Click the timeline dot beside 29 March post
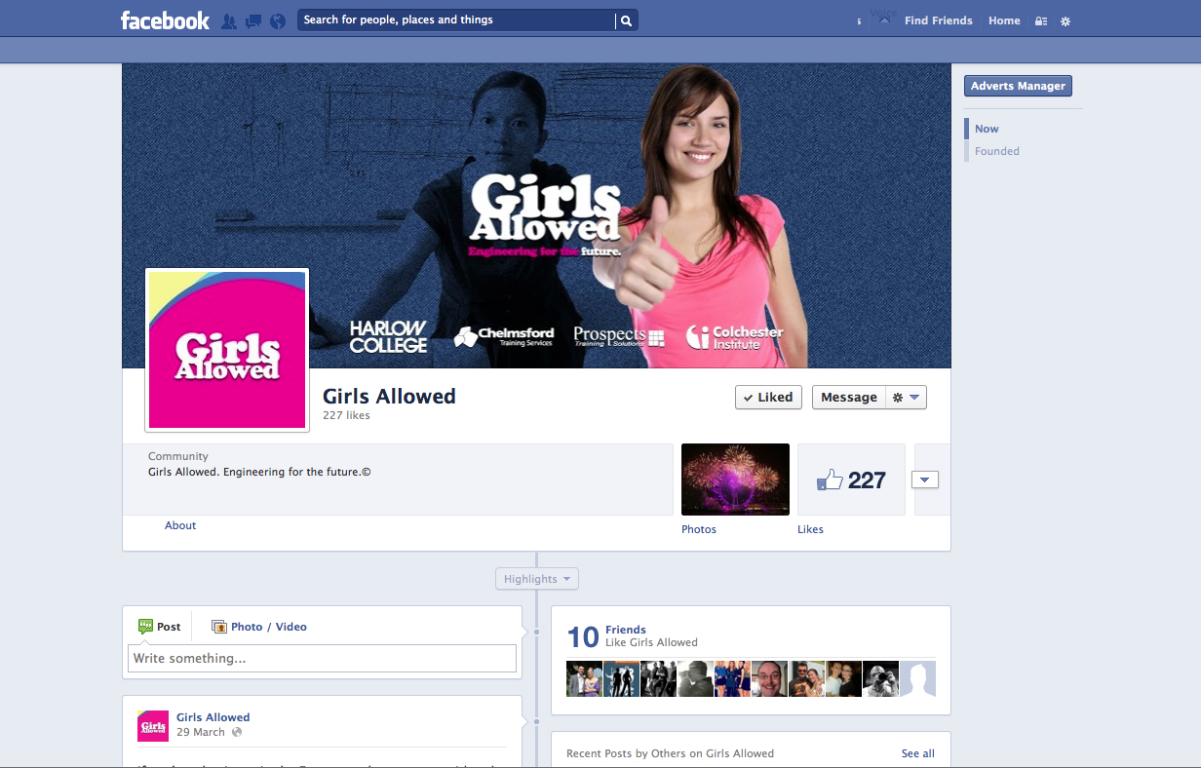Image resolution: width=1201 pixels, height=768 pixels. (536, 721)
